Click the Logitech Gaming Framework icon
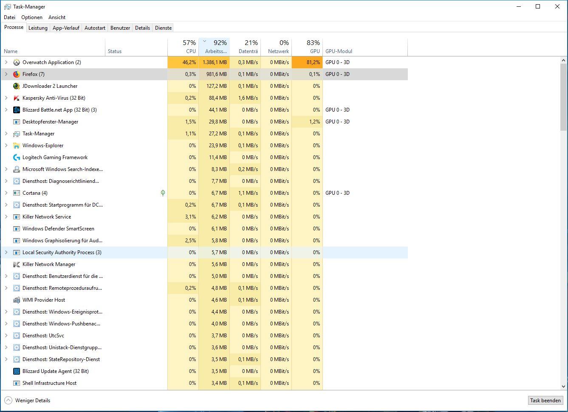 point(16,157)
